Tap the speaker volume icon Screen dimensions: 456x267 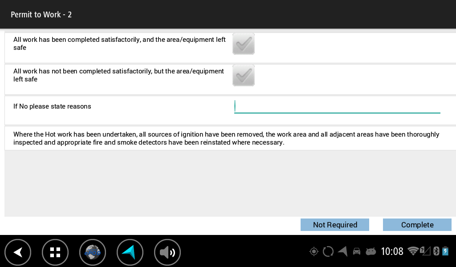[x=167, y=252]
